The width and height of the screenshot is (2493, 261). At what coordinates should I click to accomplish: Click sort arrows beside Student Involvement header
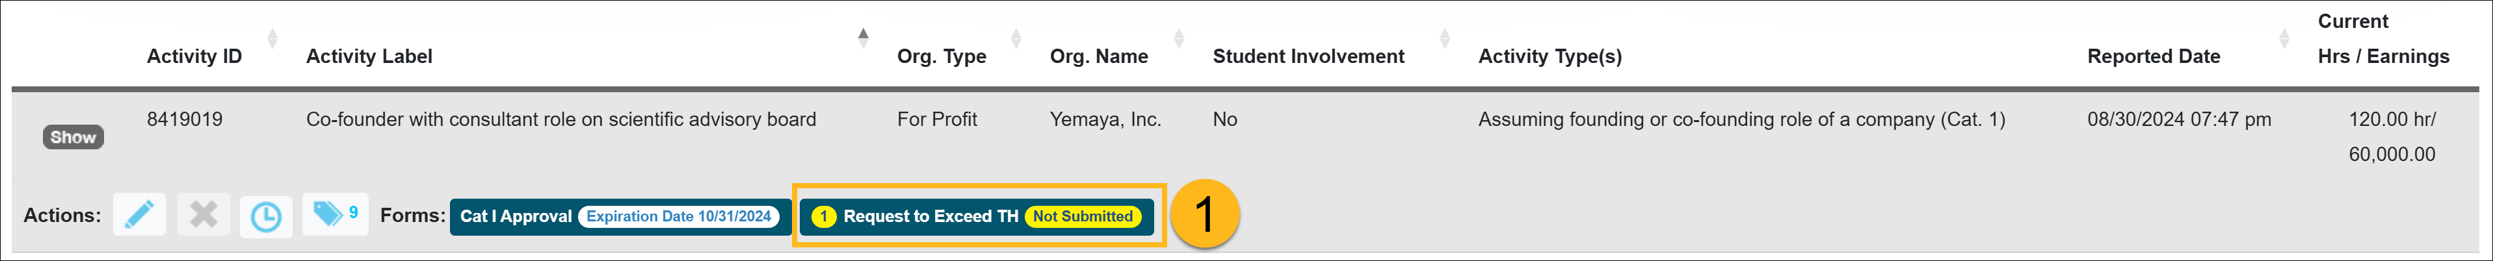click(1445, 39)
